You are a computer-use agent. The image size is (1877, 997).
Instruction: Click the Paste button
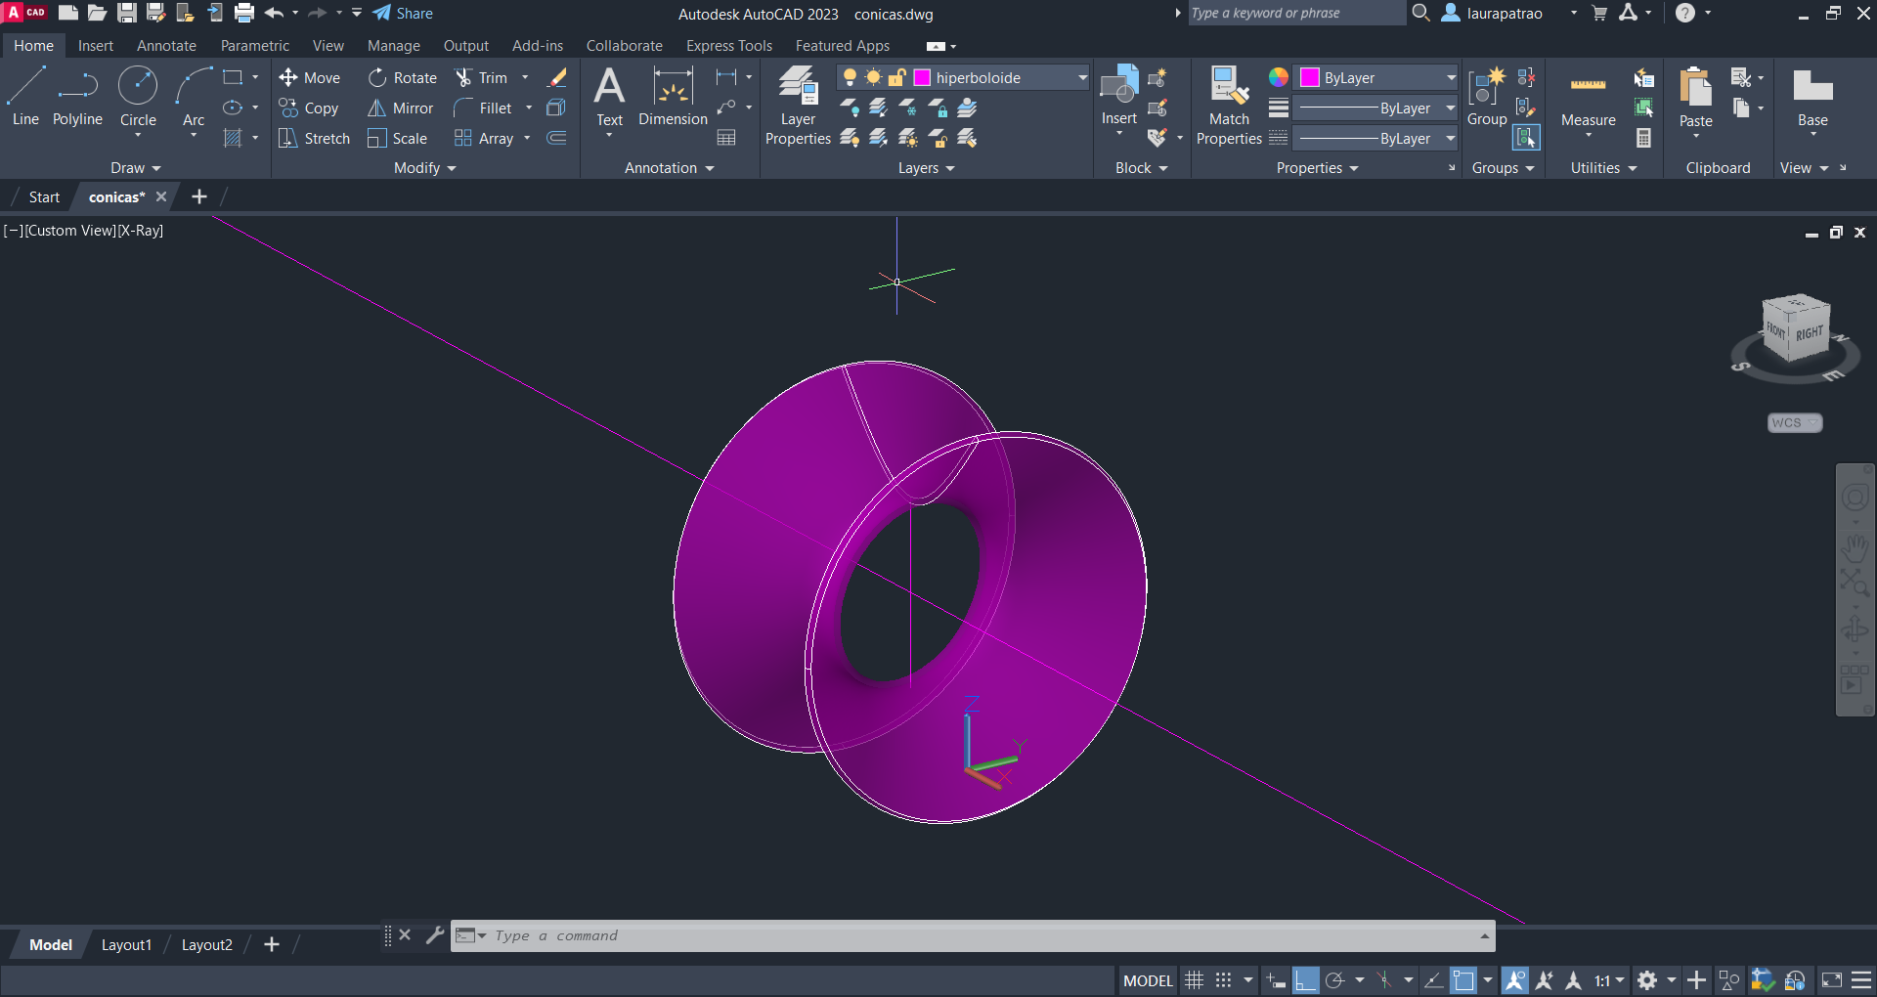pos(1695,97)
